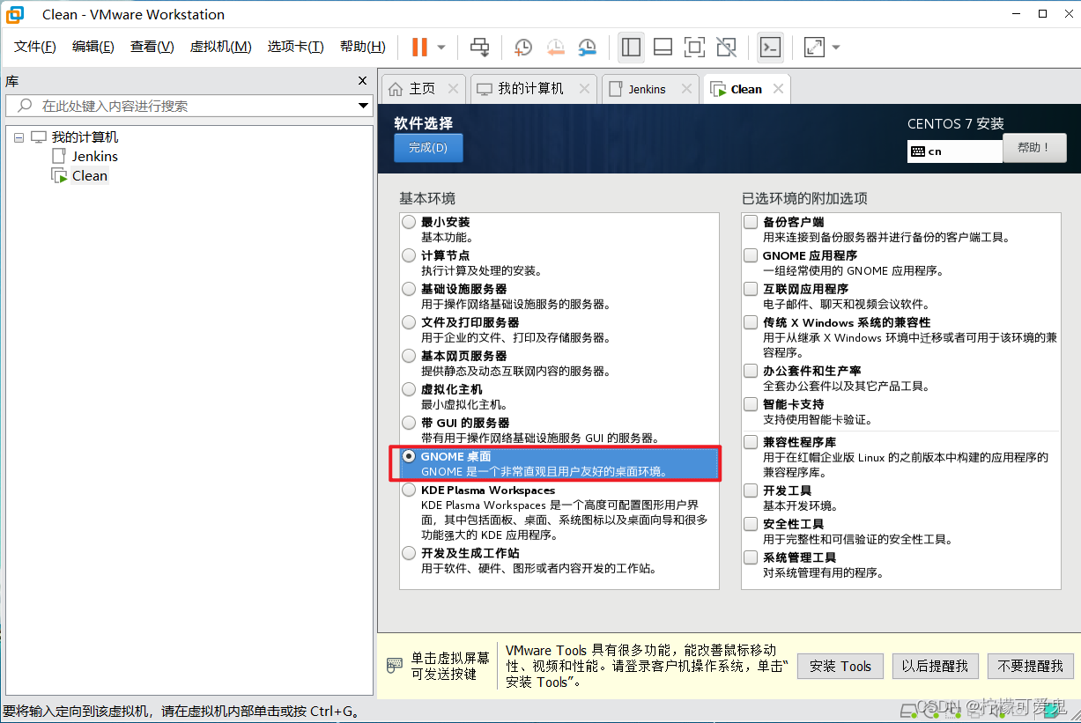Screen dimensions: 1081x723
Task: Check the 兼容性程序库 checkbox
Action: [751, 442]
